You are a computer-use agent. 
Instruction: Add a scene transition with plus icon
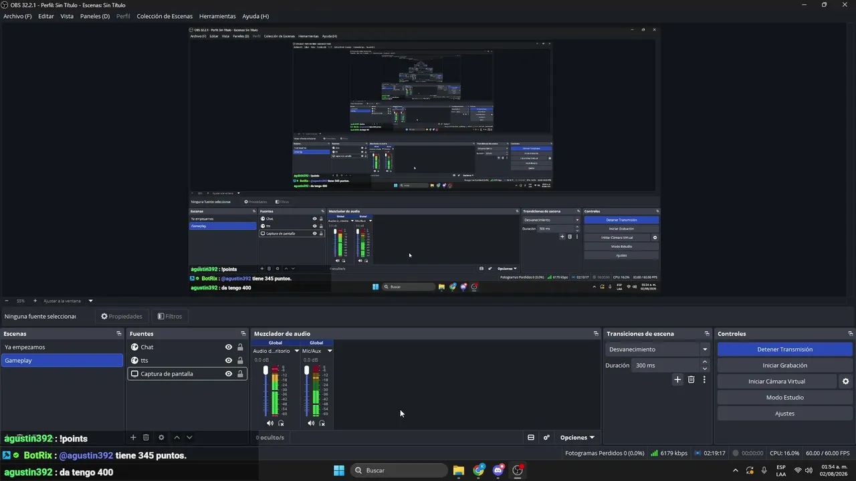(x=677, y=379)
